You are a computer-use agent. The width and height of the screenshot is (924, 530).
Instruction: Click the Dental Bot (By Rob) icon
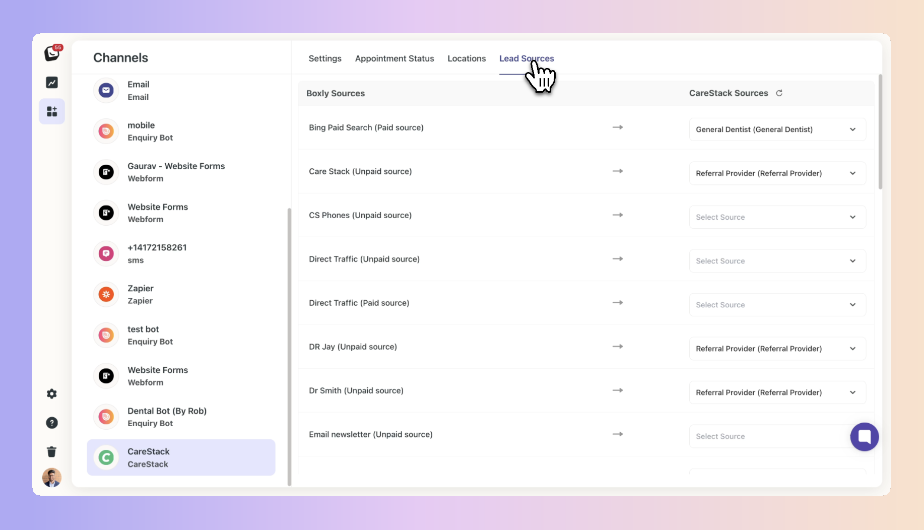tap(106, 417)
